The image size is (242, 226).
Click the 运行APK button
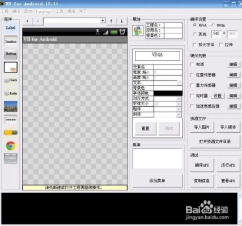tap(228, 165)
